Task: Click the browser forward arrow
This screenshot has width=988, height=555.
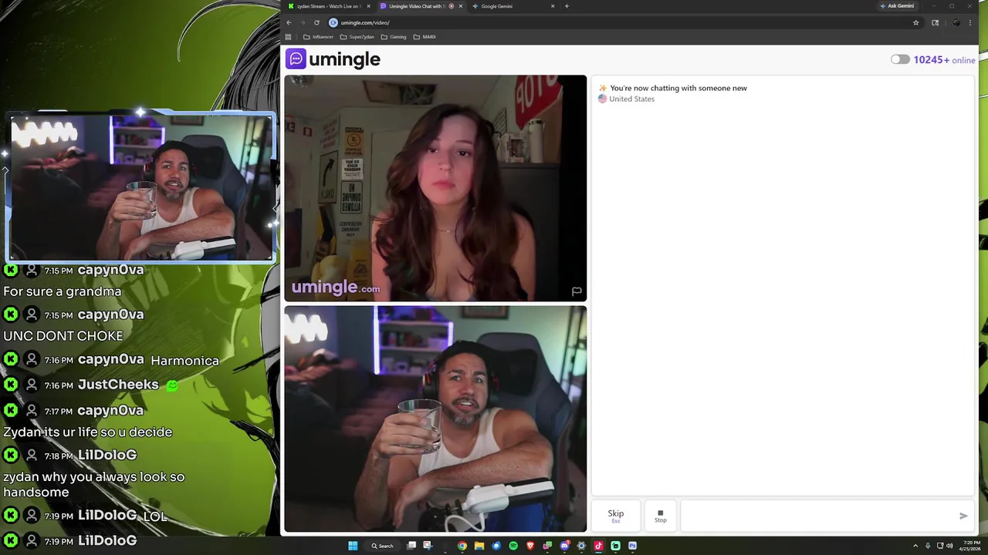Action: pos(303,22)
